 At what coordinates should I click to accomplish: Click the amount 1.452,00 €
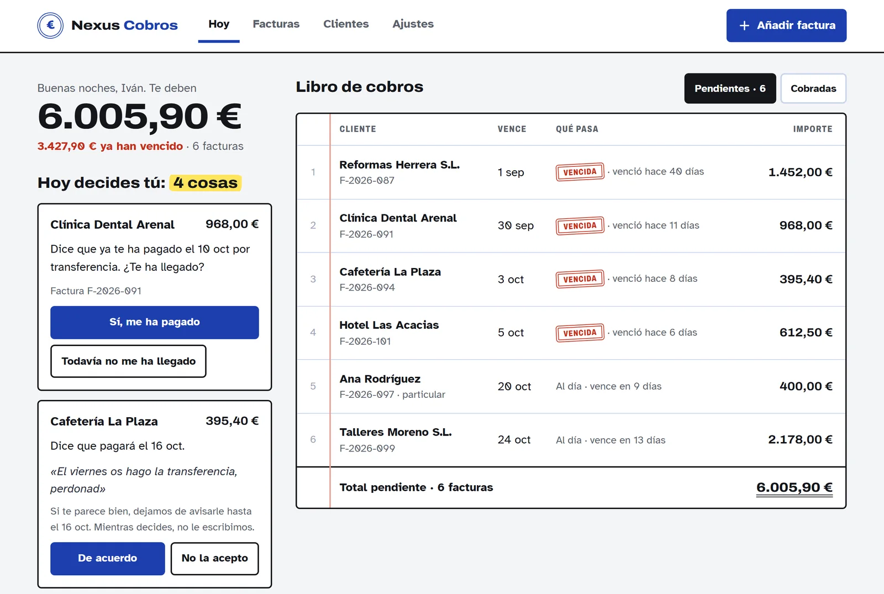800,172
